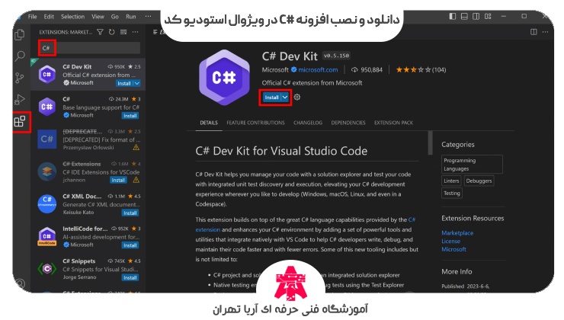
Task: Click the C# Dev Kit manage gear icon
Action: (296, 97)
